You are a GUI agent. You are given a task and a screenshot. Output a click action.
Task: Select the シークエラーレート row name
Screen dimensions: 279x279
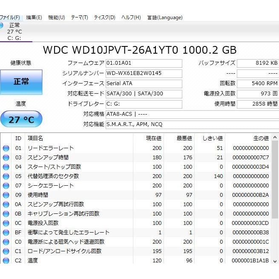tap(51, 186)
